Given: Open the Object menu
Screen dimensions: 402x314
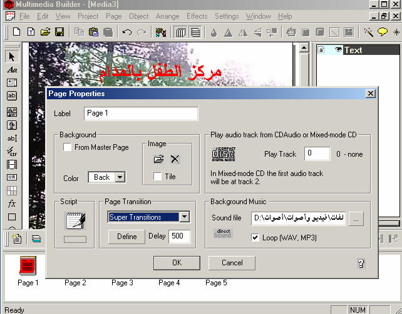Looking at the screenshot, I should tap(139, 16).
